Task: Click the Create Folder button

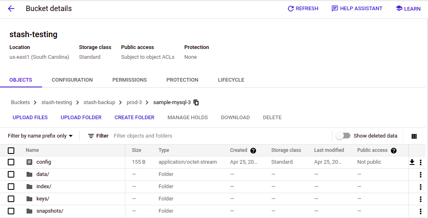Action: pyautogui.click(x=134, y=118)
